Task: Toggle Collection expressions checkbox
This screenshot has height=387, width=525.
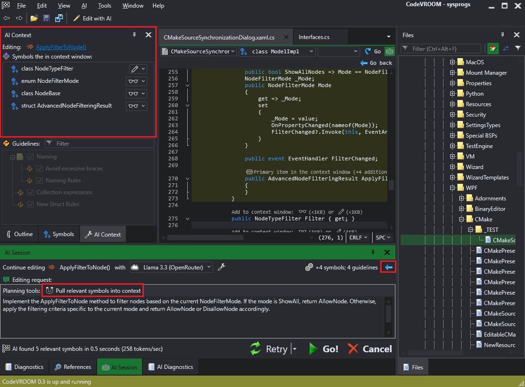Action: click(x=30, y=192)
